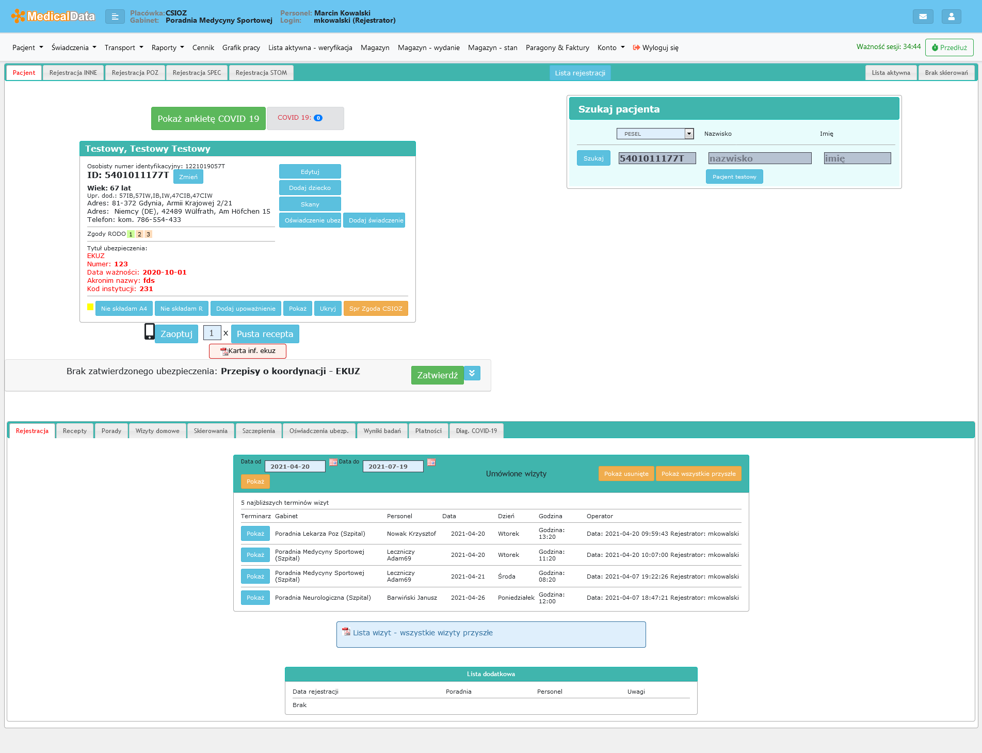
Task: Click the hamburger menu toggle icon
Action: click(x=115, y=17)
